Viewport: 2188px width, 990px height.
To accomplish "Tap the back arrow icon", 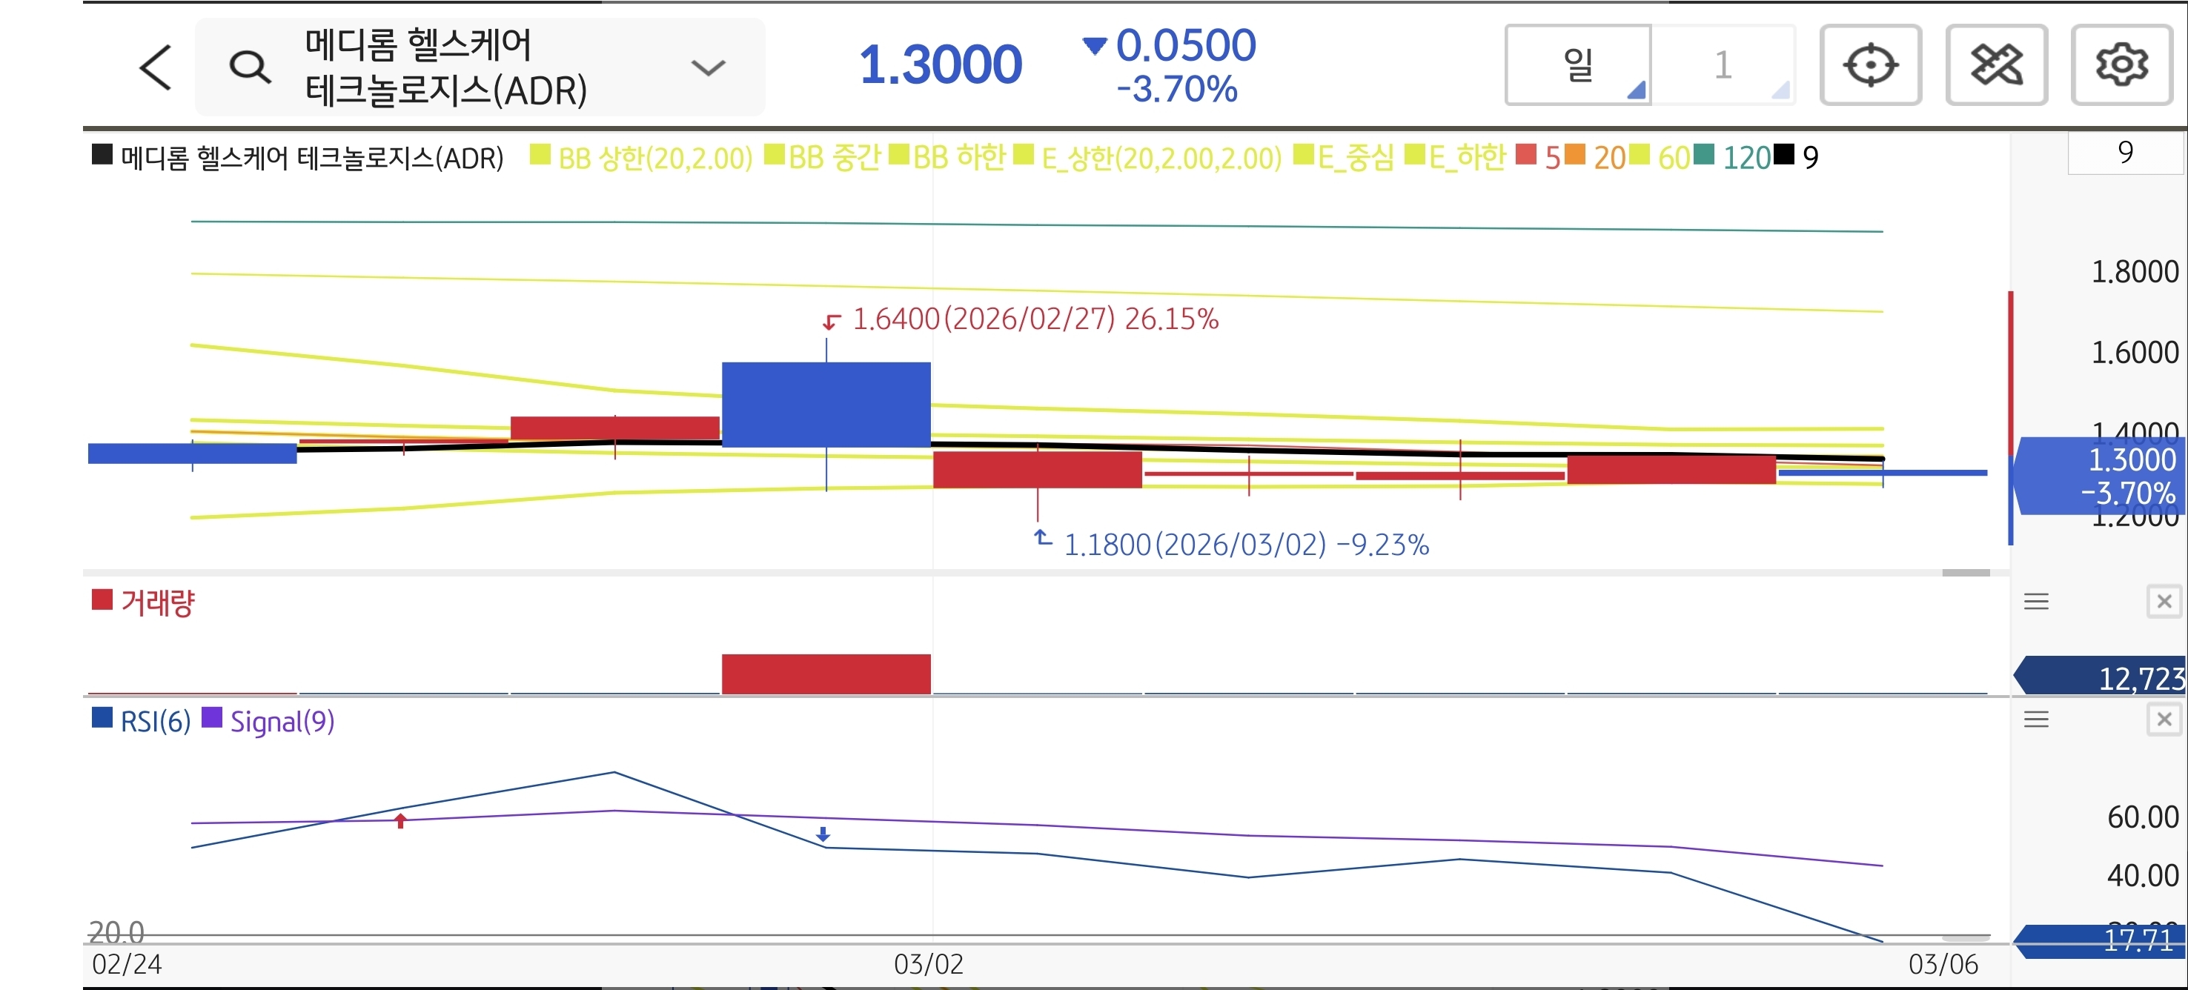I will point(156,67).
